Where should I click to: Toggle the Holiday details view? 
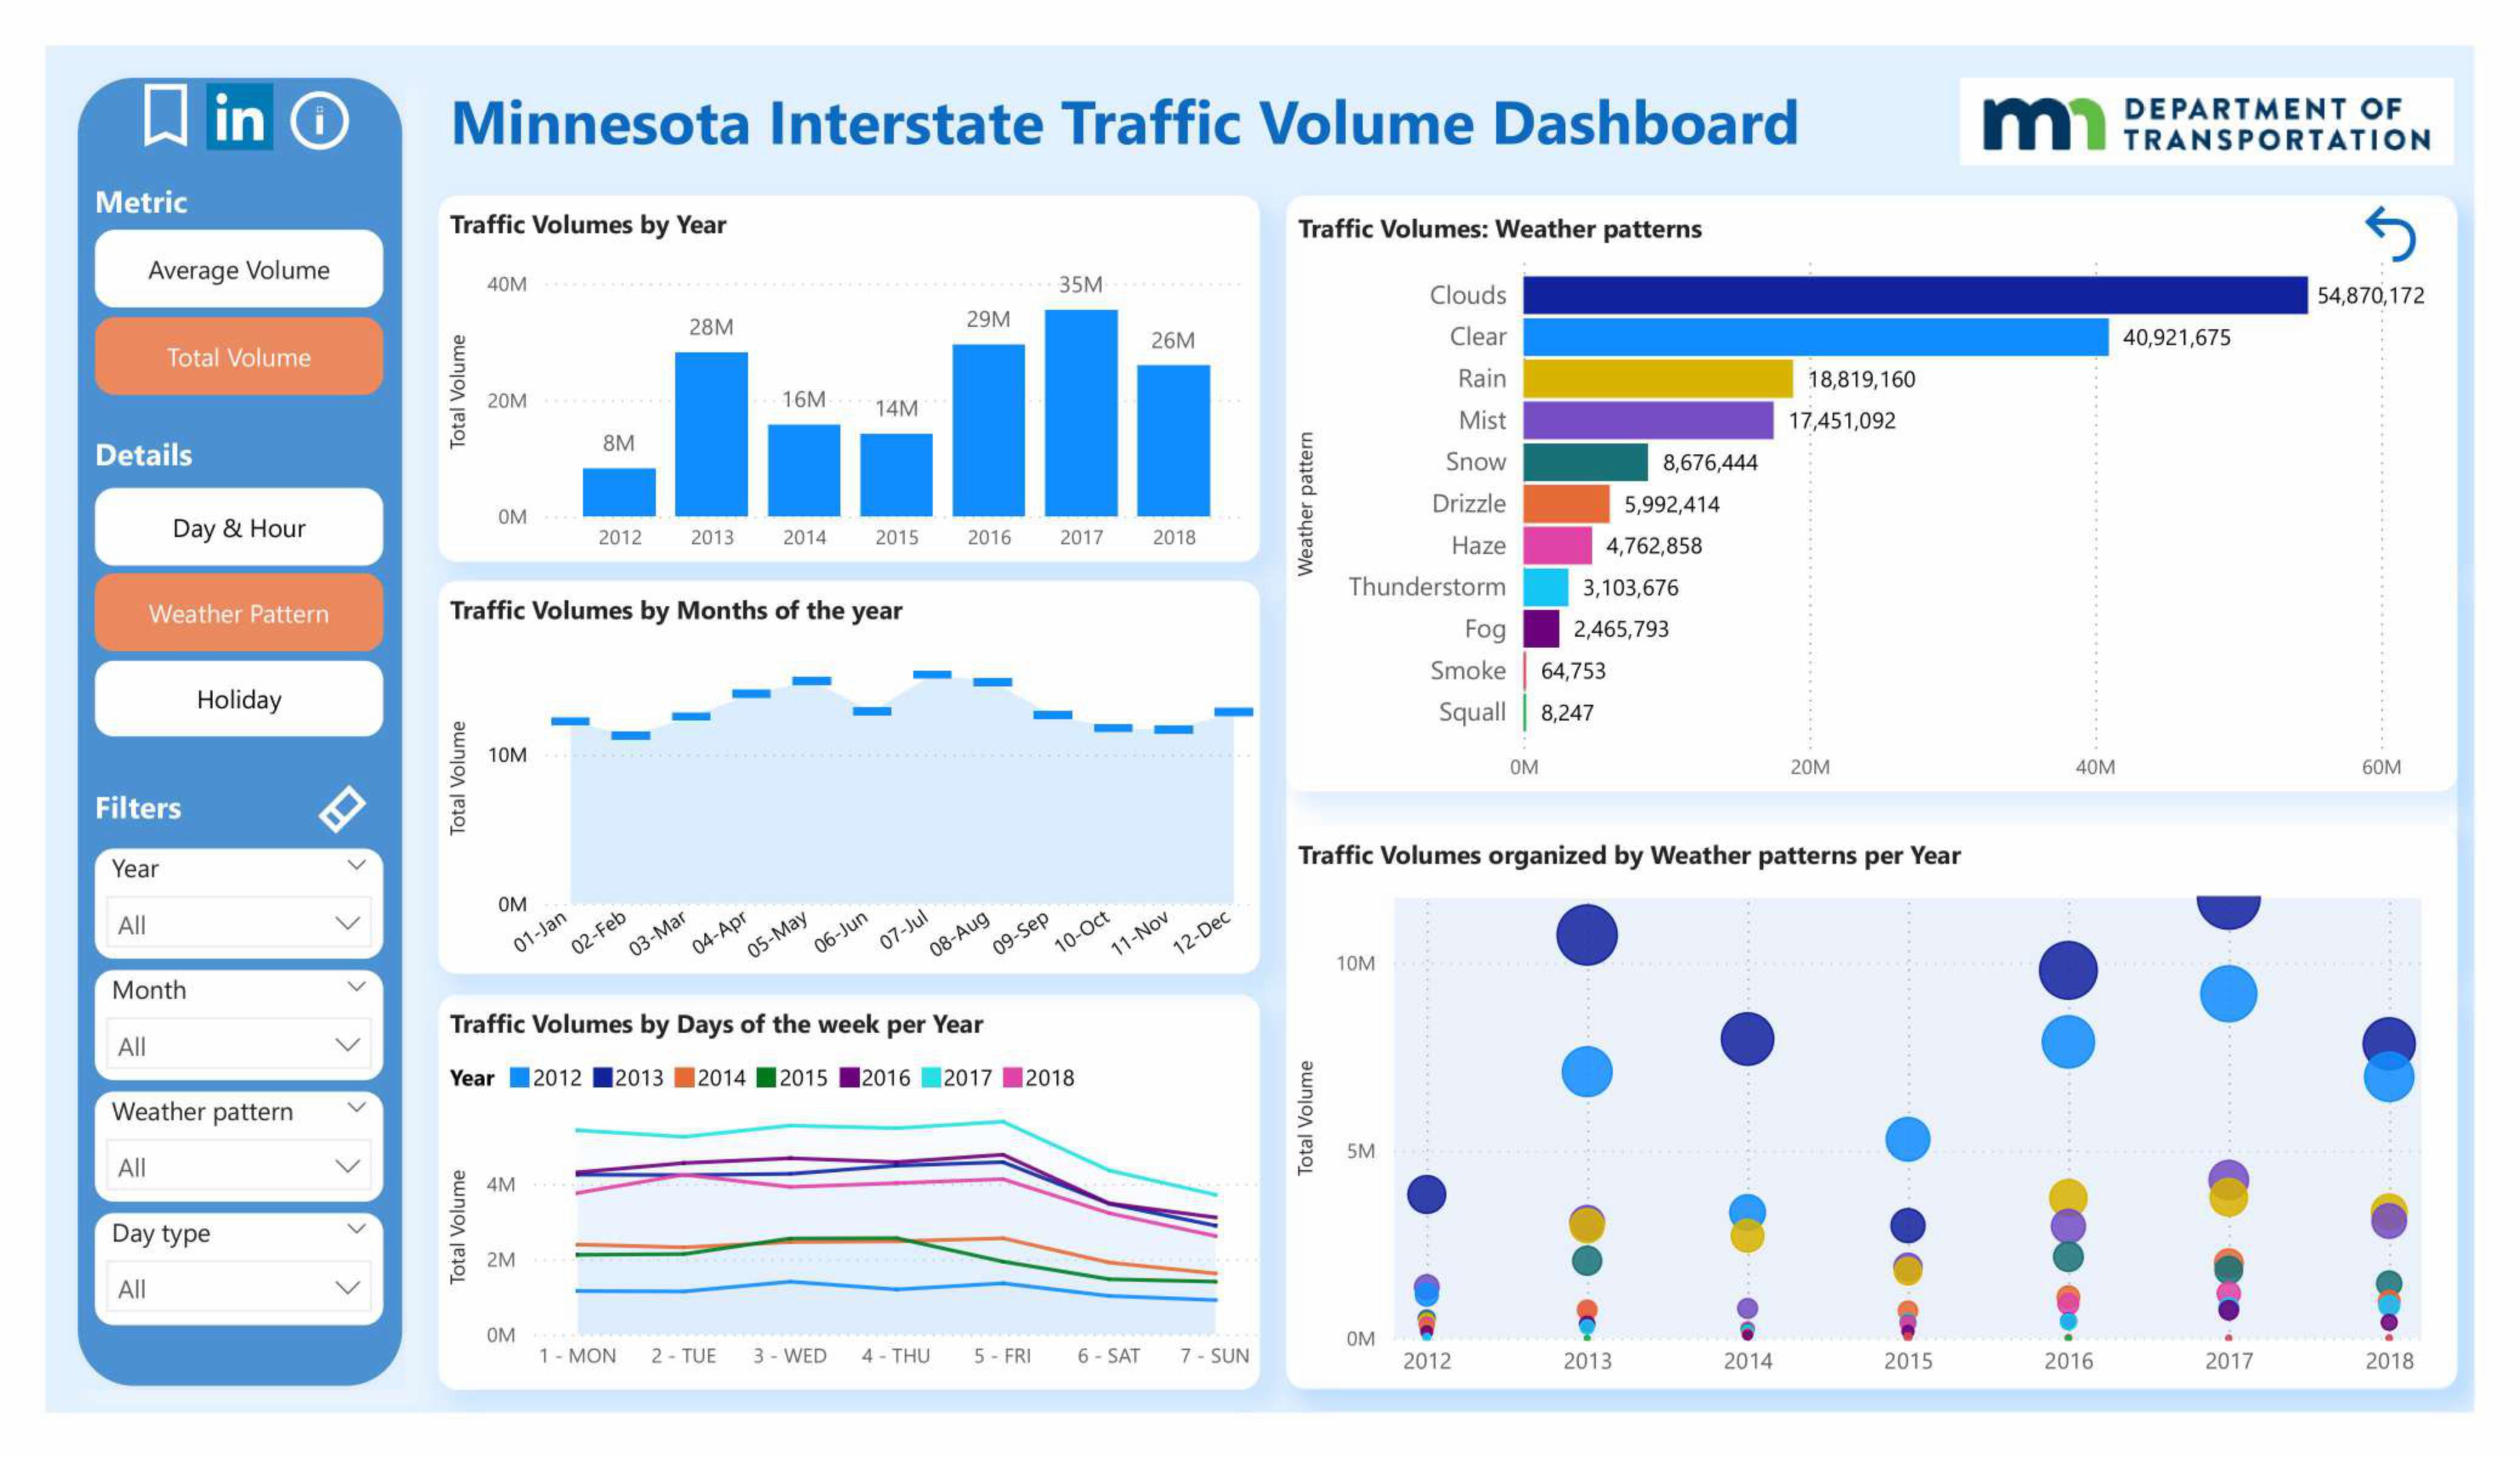[x=238, y=699]
